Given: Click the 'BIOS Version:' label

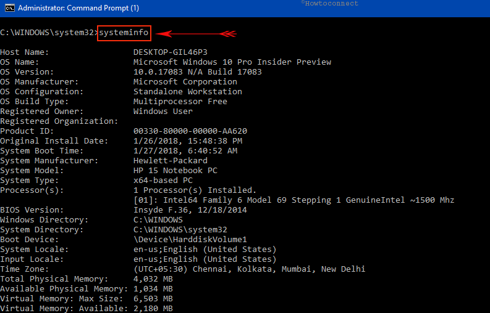Looking at the screenshot, I should [x=32, y=210].
